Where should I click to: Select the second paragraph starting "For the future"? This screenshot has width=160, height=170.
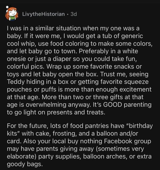point(80,145)
